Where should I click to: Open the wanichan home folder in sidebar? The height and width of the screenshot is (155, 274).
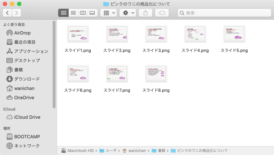click(20, 88)
